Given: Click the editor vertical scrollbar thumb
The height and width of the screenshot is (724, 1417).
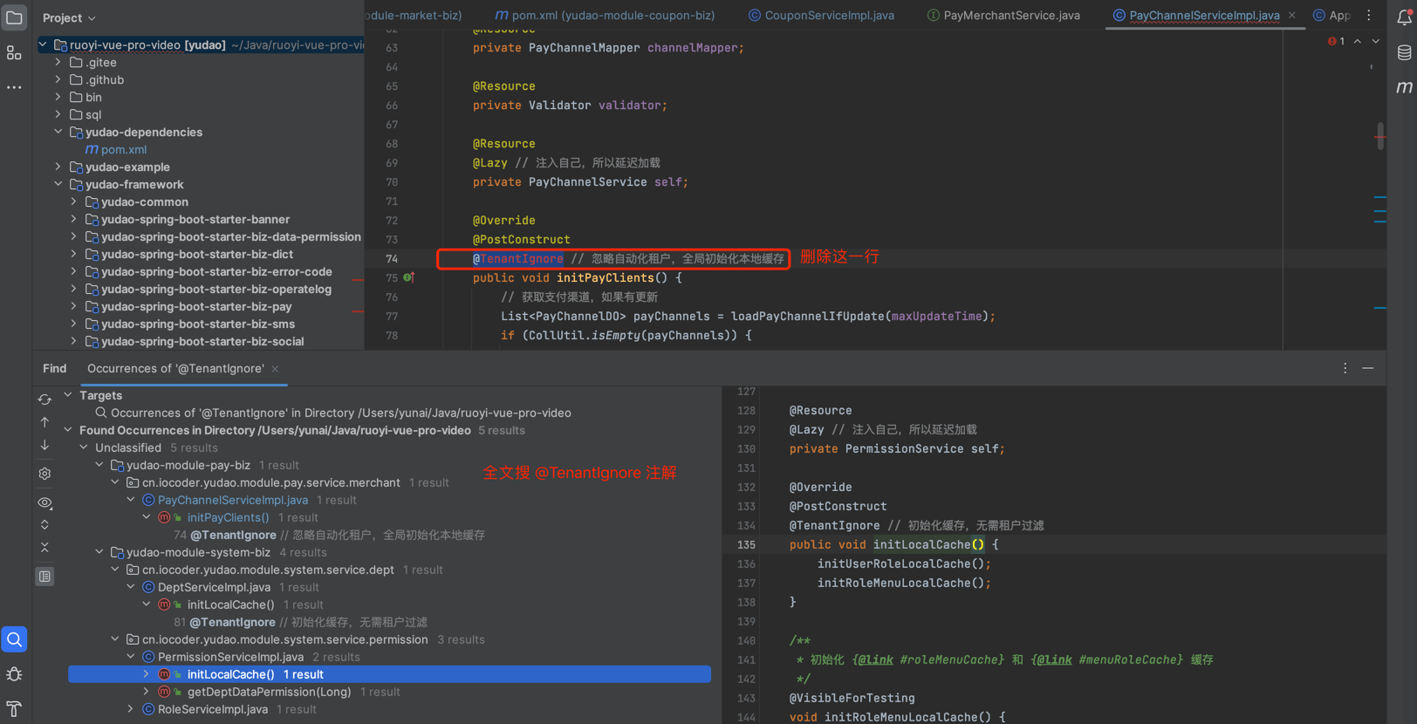Looking at the screenshot, I should pos(1379,136).
